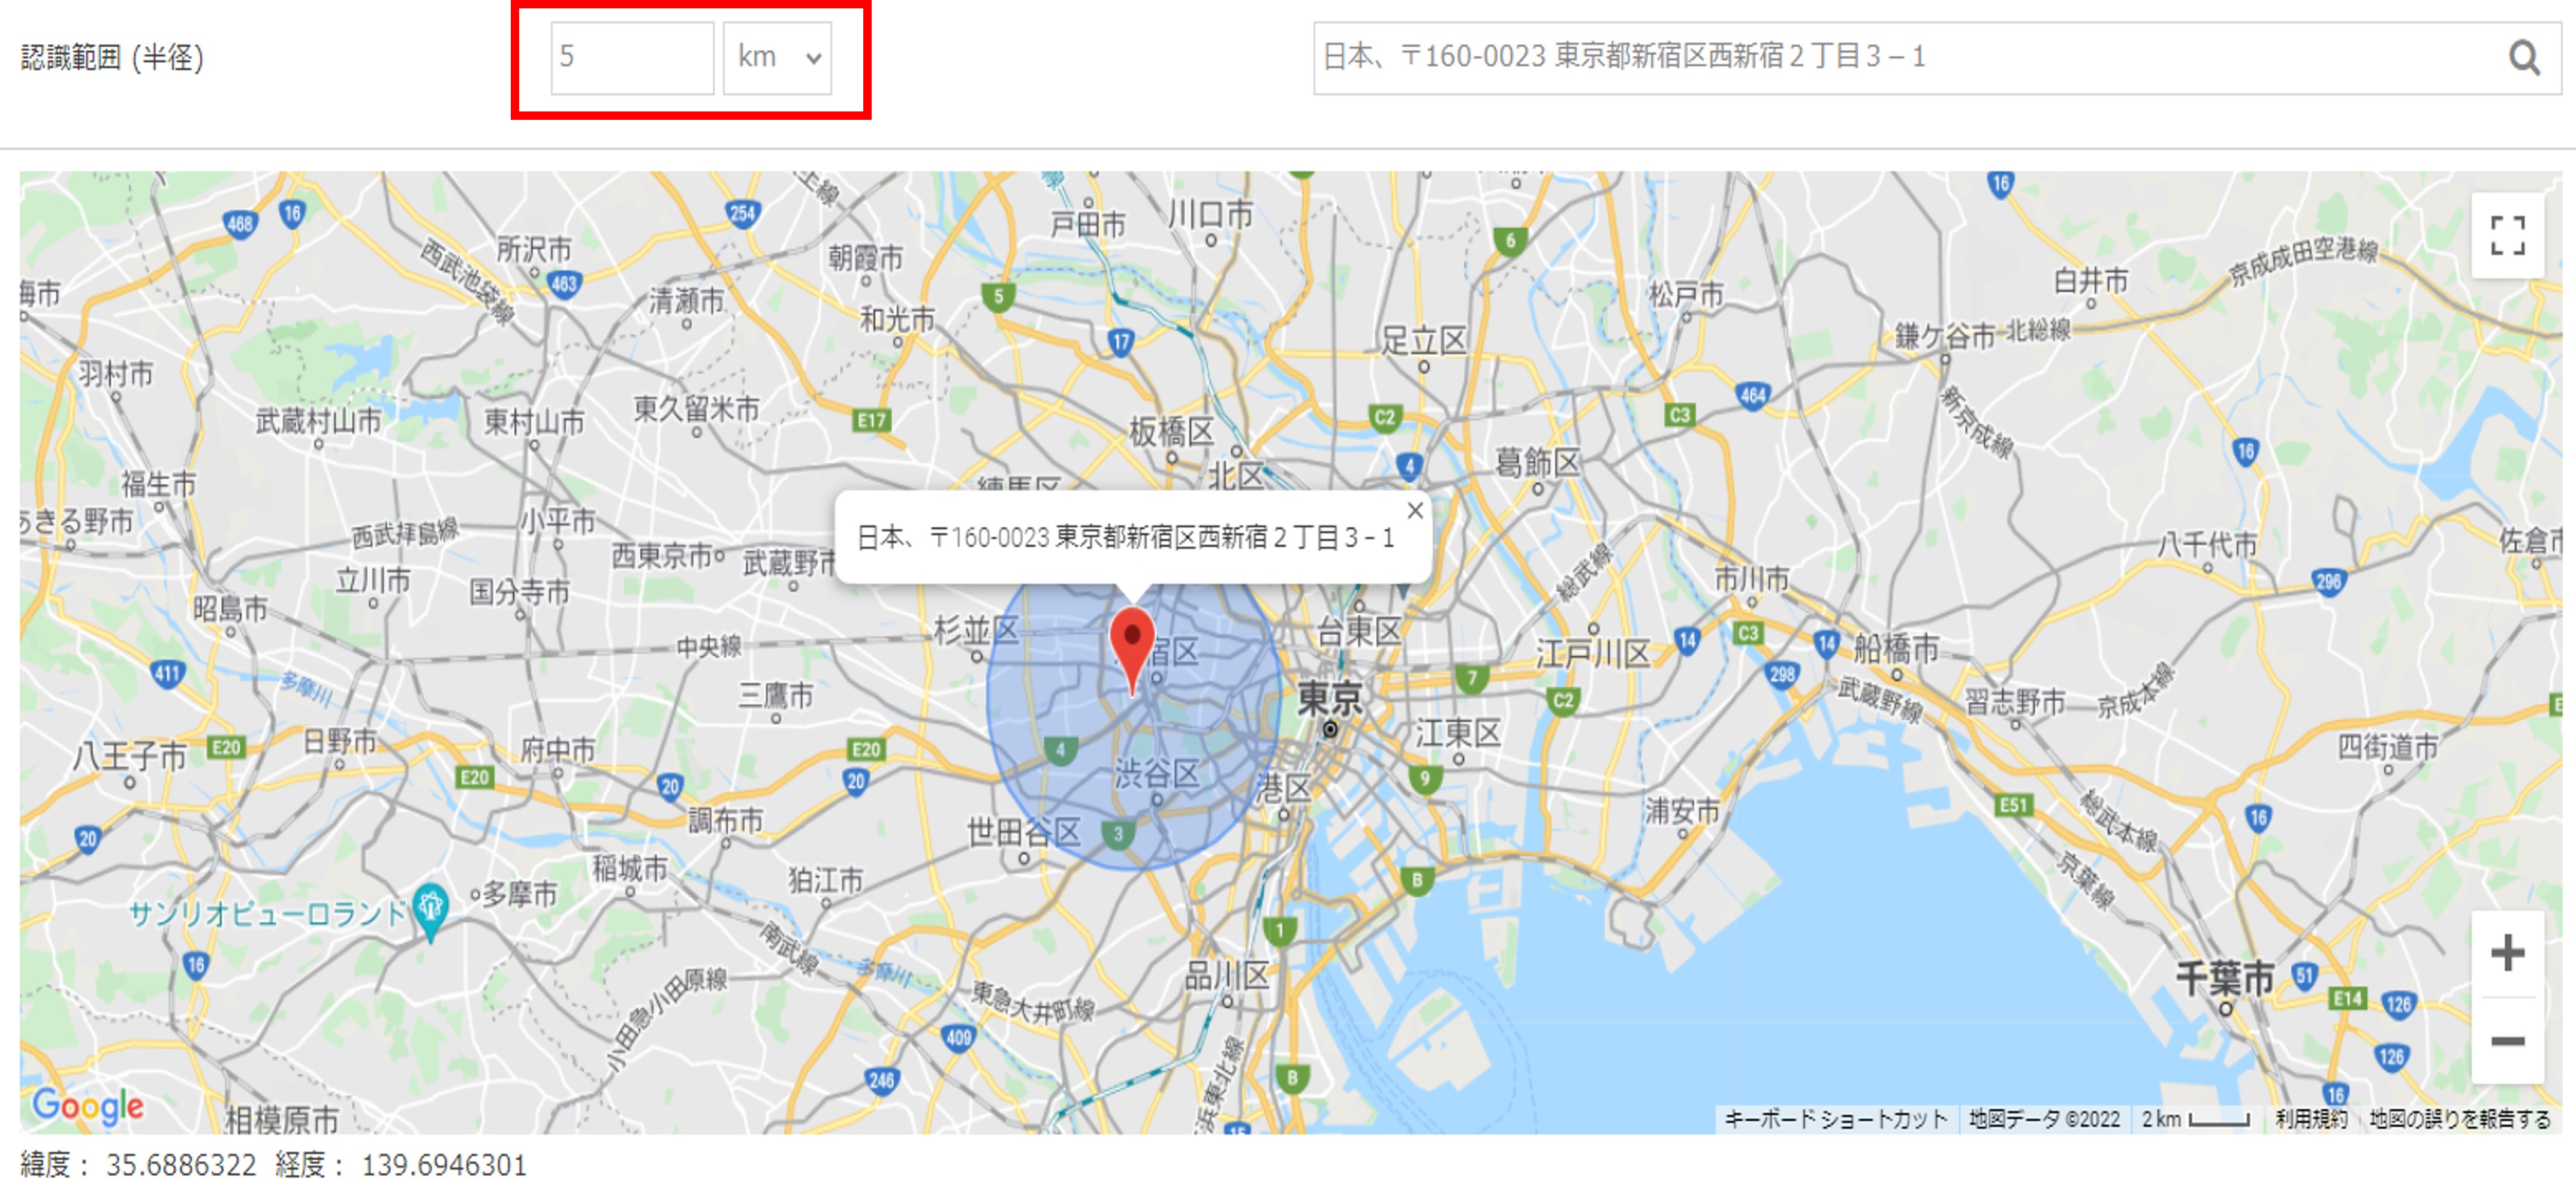Click the 日野市 label on the map
Viewport: 2576px width, 1189px height.
pyautogui.click(x=340, y=741)
